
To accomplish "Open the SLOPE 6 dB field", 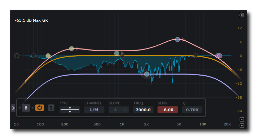I will pos(119,110).
